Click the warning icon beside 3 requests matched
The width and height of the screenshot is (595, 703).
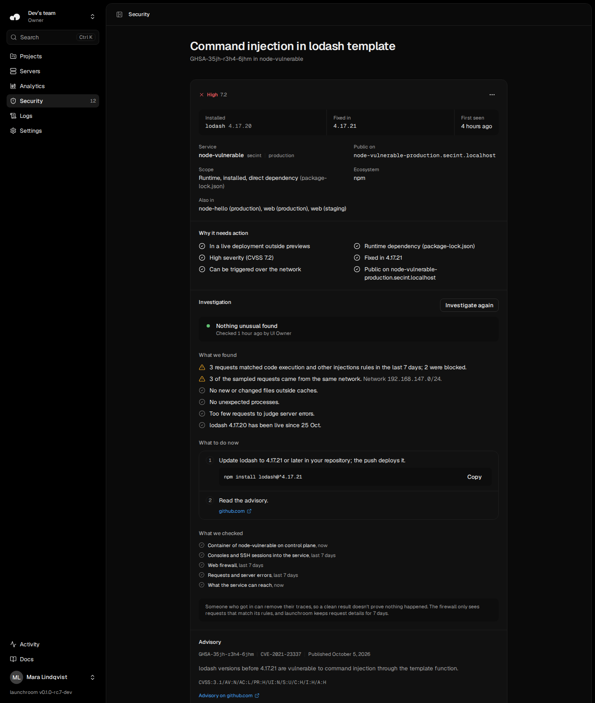tap(202, 367)
